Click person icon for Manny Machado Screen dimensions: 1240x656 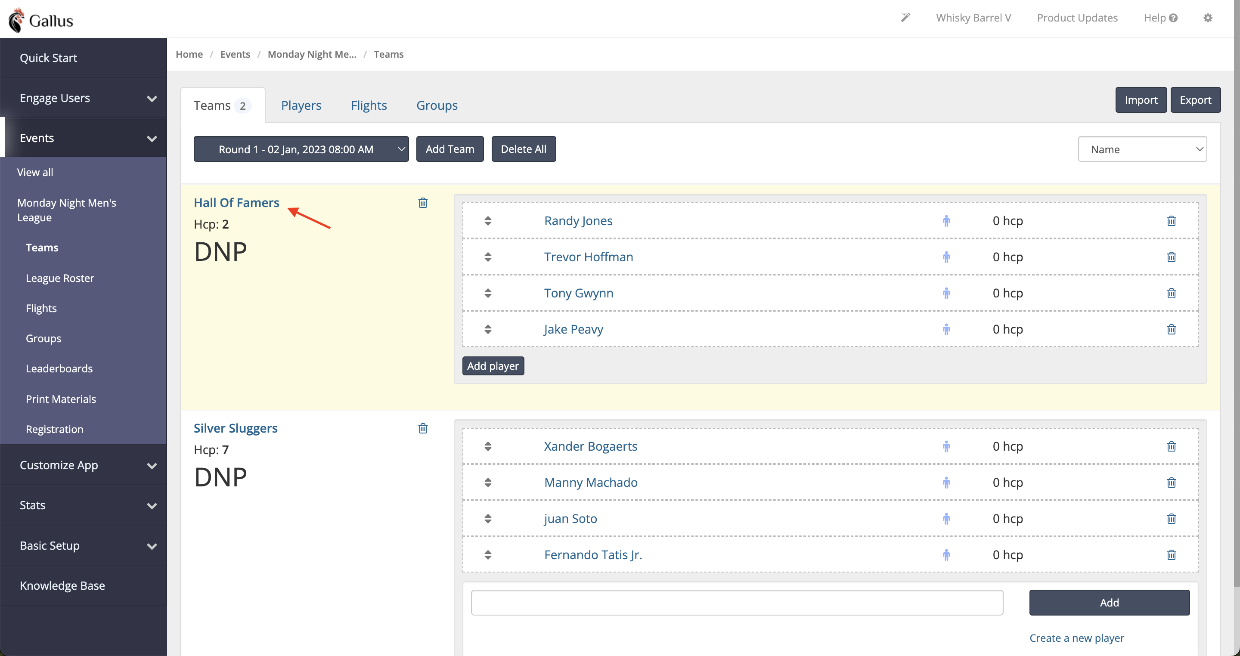[x=946, y=483]
